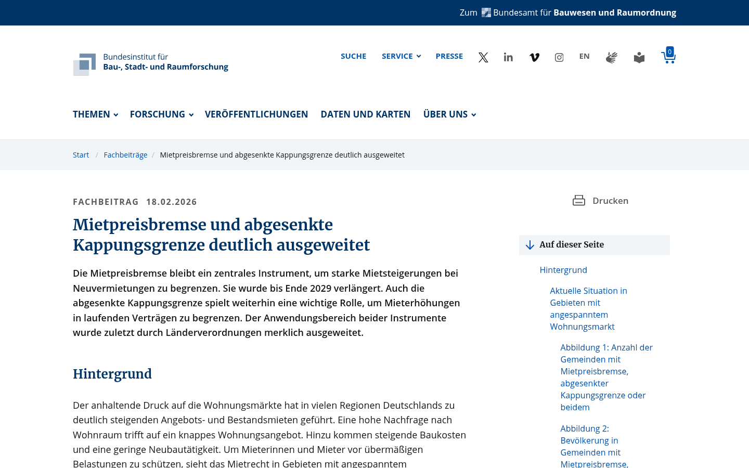The height and width of the screenshot is (468, 749).
Task: Jump to Hintergrund in page contents
Action: (x=563, y=270)
